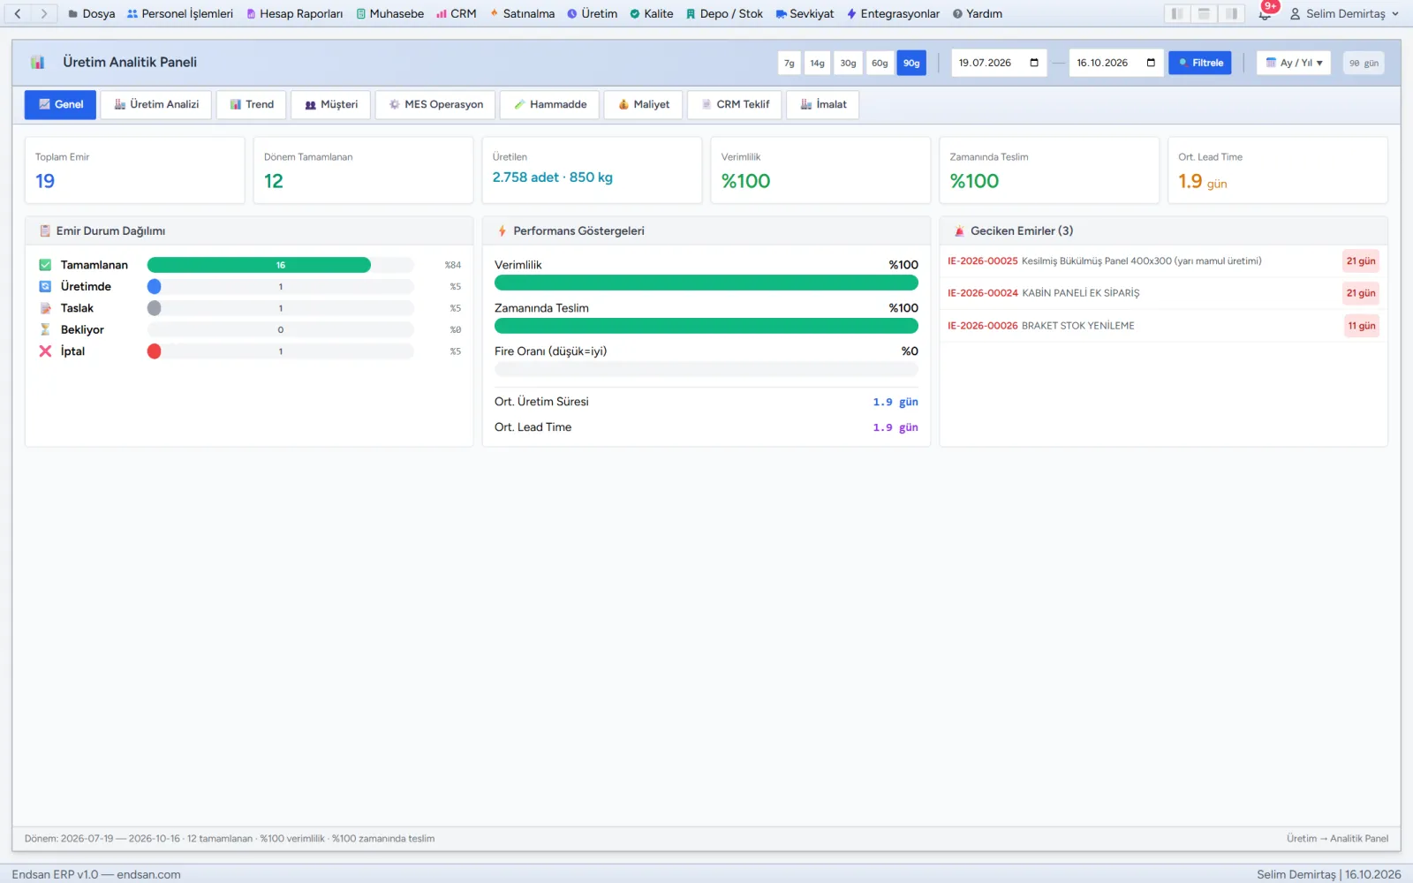Screen dimensions: 1413x883
Task: Open the Entegrasyonlar menu
Action: 893,13
